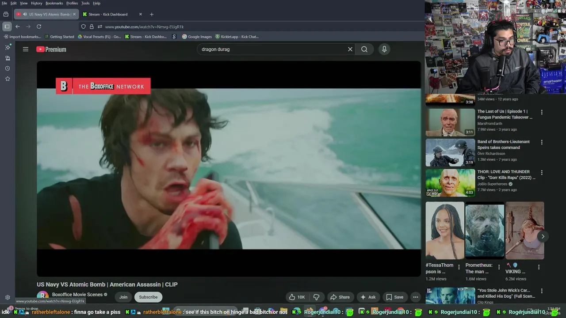Open the S icon bookmark
The width and height of the screenshot is (566, 318).
coord(174,37)
